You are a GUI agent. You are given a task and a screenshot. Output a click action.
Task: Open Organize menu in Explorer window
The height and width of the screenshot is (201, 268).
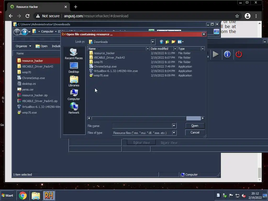(23, 46)
